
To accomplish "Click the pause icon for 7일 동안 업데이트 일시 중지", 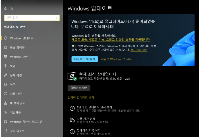I will (72, 108).
